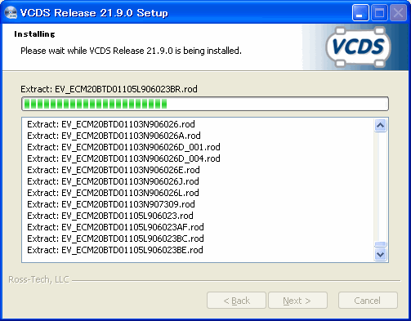The image size is (411, 321).
Task: Click the disabled maximize window button
Action: [x=379, y=12]
